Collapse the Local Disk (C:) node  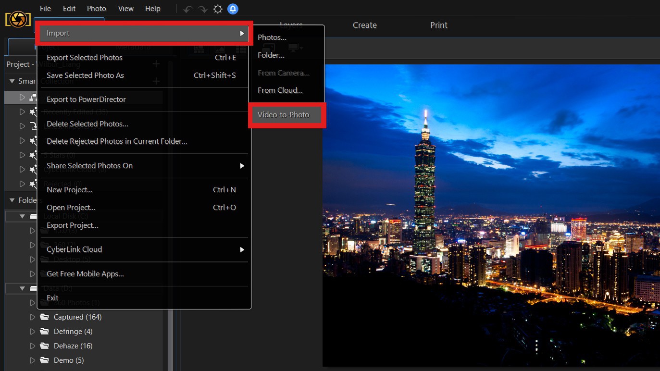coord(22,216)
